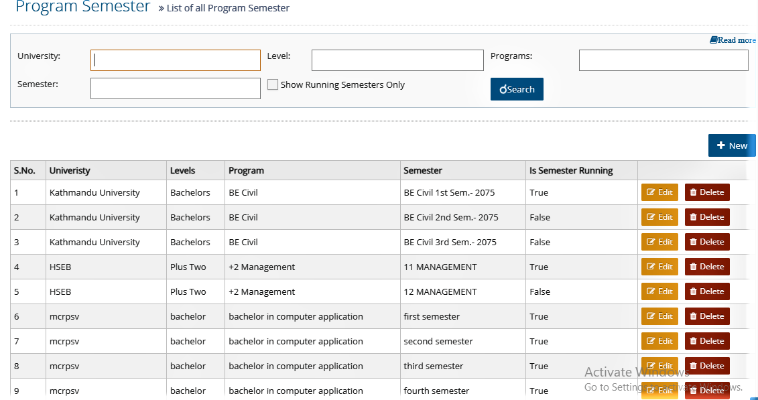The height and width of the screenshot is (400, 758).
Task: Click bachelor in computer application in row 7
Action: pos(296,342)
